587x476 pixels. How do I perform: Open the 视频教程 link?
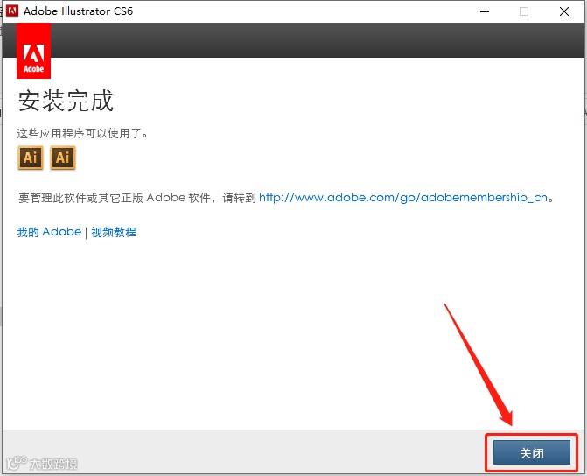tap(114, 232)
